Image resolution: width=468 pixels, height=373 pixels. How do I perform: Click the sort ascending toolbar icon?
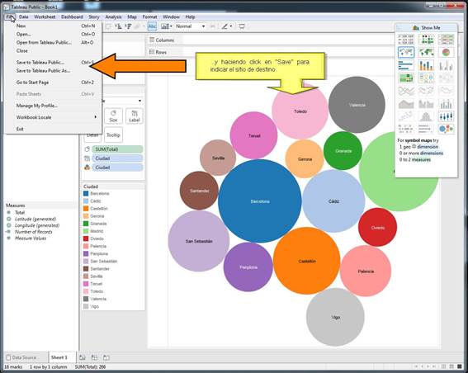click(119, 26)
